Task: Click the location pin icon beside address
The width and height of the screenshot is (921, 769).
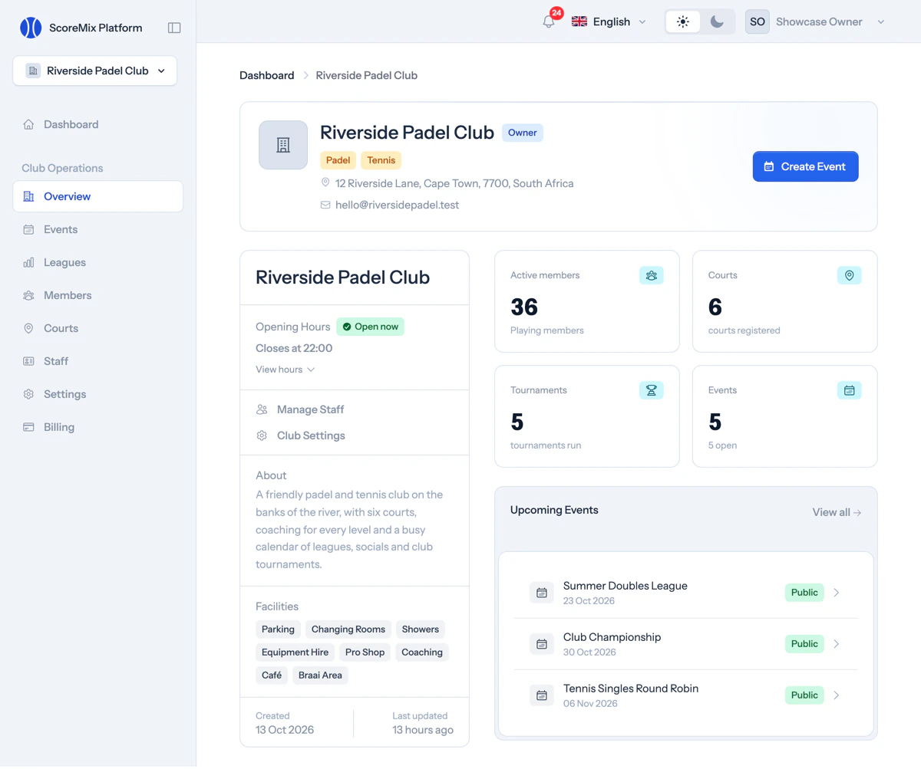Action: (325, 183)
